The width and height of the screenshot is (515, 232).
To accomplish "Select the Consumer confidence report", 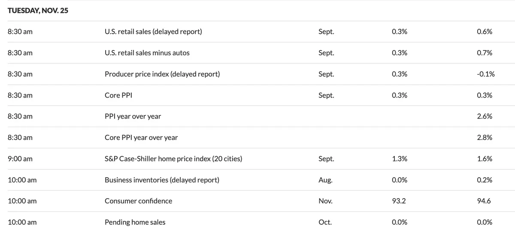I will (x=138, y=201).
